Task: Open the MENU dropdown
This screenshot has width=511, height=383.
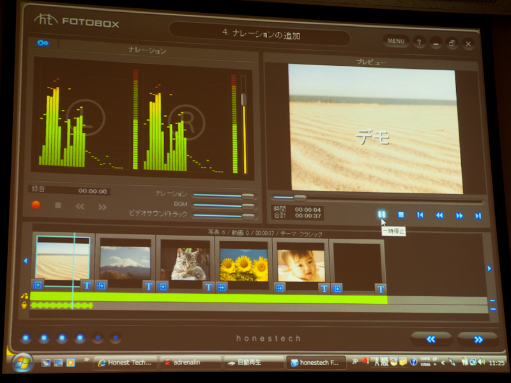Action: click(395, 41)
